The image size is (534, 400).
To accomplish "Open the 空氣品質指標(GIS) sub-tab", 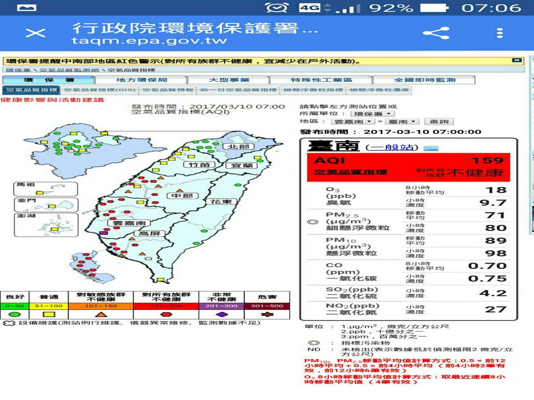I will (99, 90).
